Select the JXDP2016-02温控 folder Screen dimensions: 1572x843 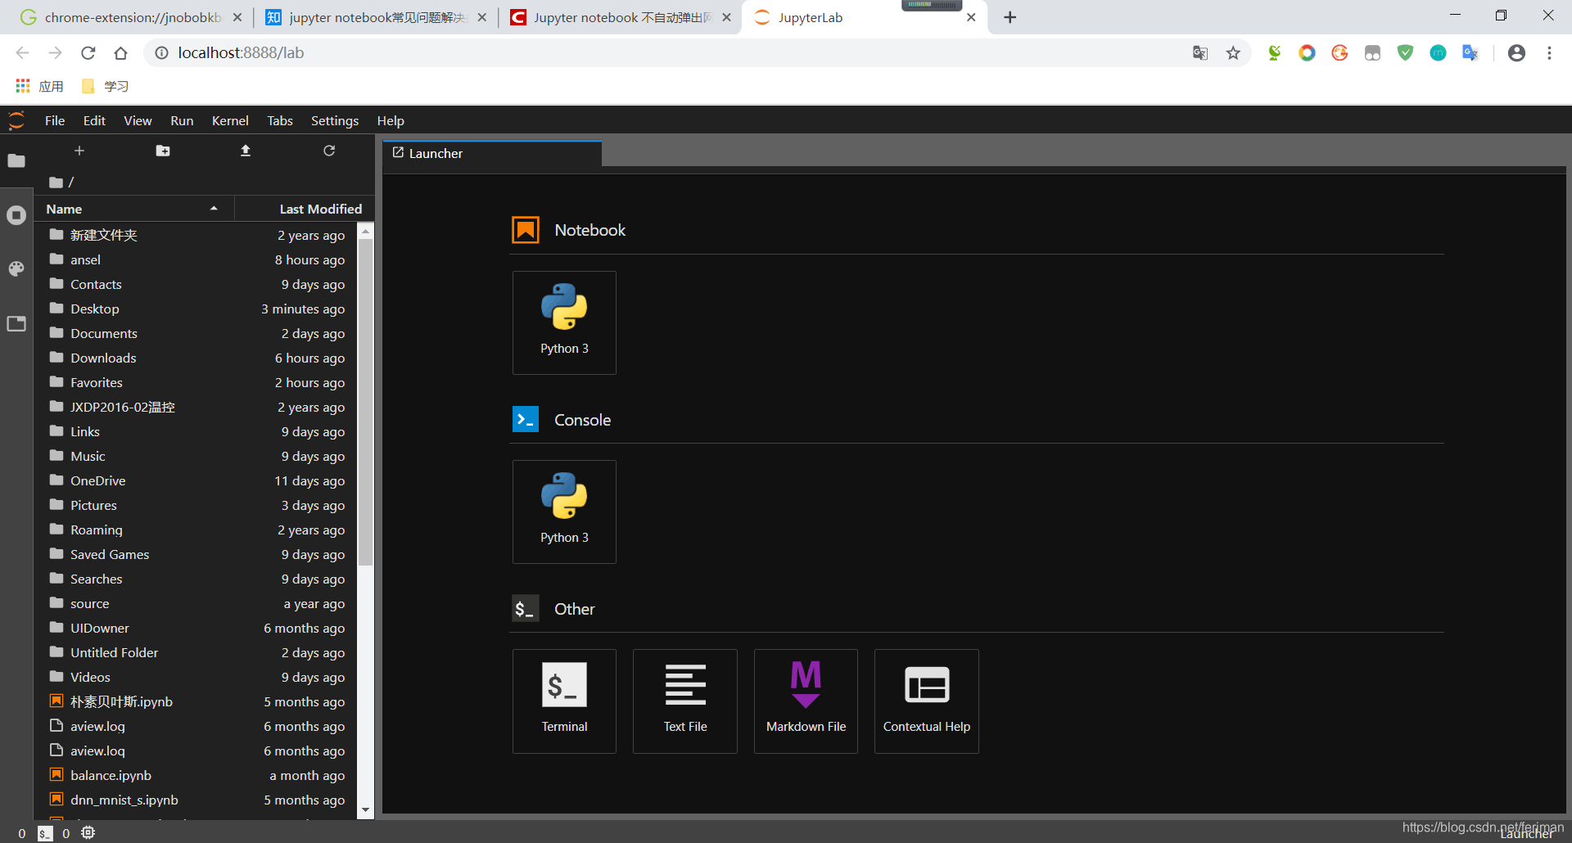(196, 407)
